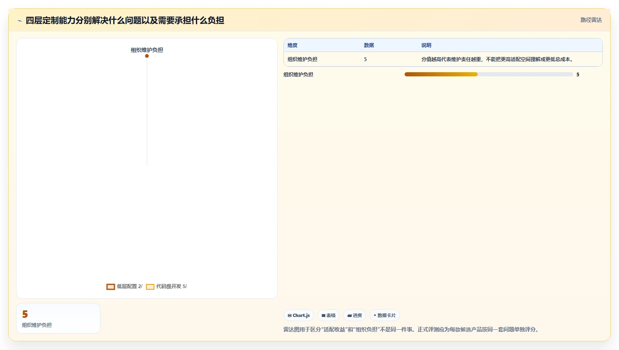Click the 数据 column header
Screen dimensions: 619x350
[369, 45]
